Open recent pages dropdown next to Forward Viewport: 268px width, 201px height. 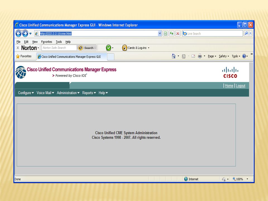click(30, 34)
